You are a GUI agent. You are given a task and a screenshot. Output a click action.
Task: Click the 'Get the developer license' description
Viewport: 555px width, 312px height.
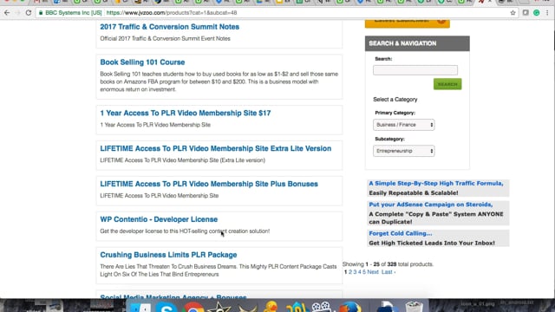tap(185, 231)
